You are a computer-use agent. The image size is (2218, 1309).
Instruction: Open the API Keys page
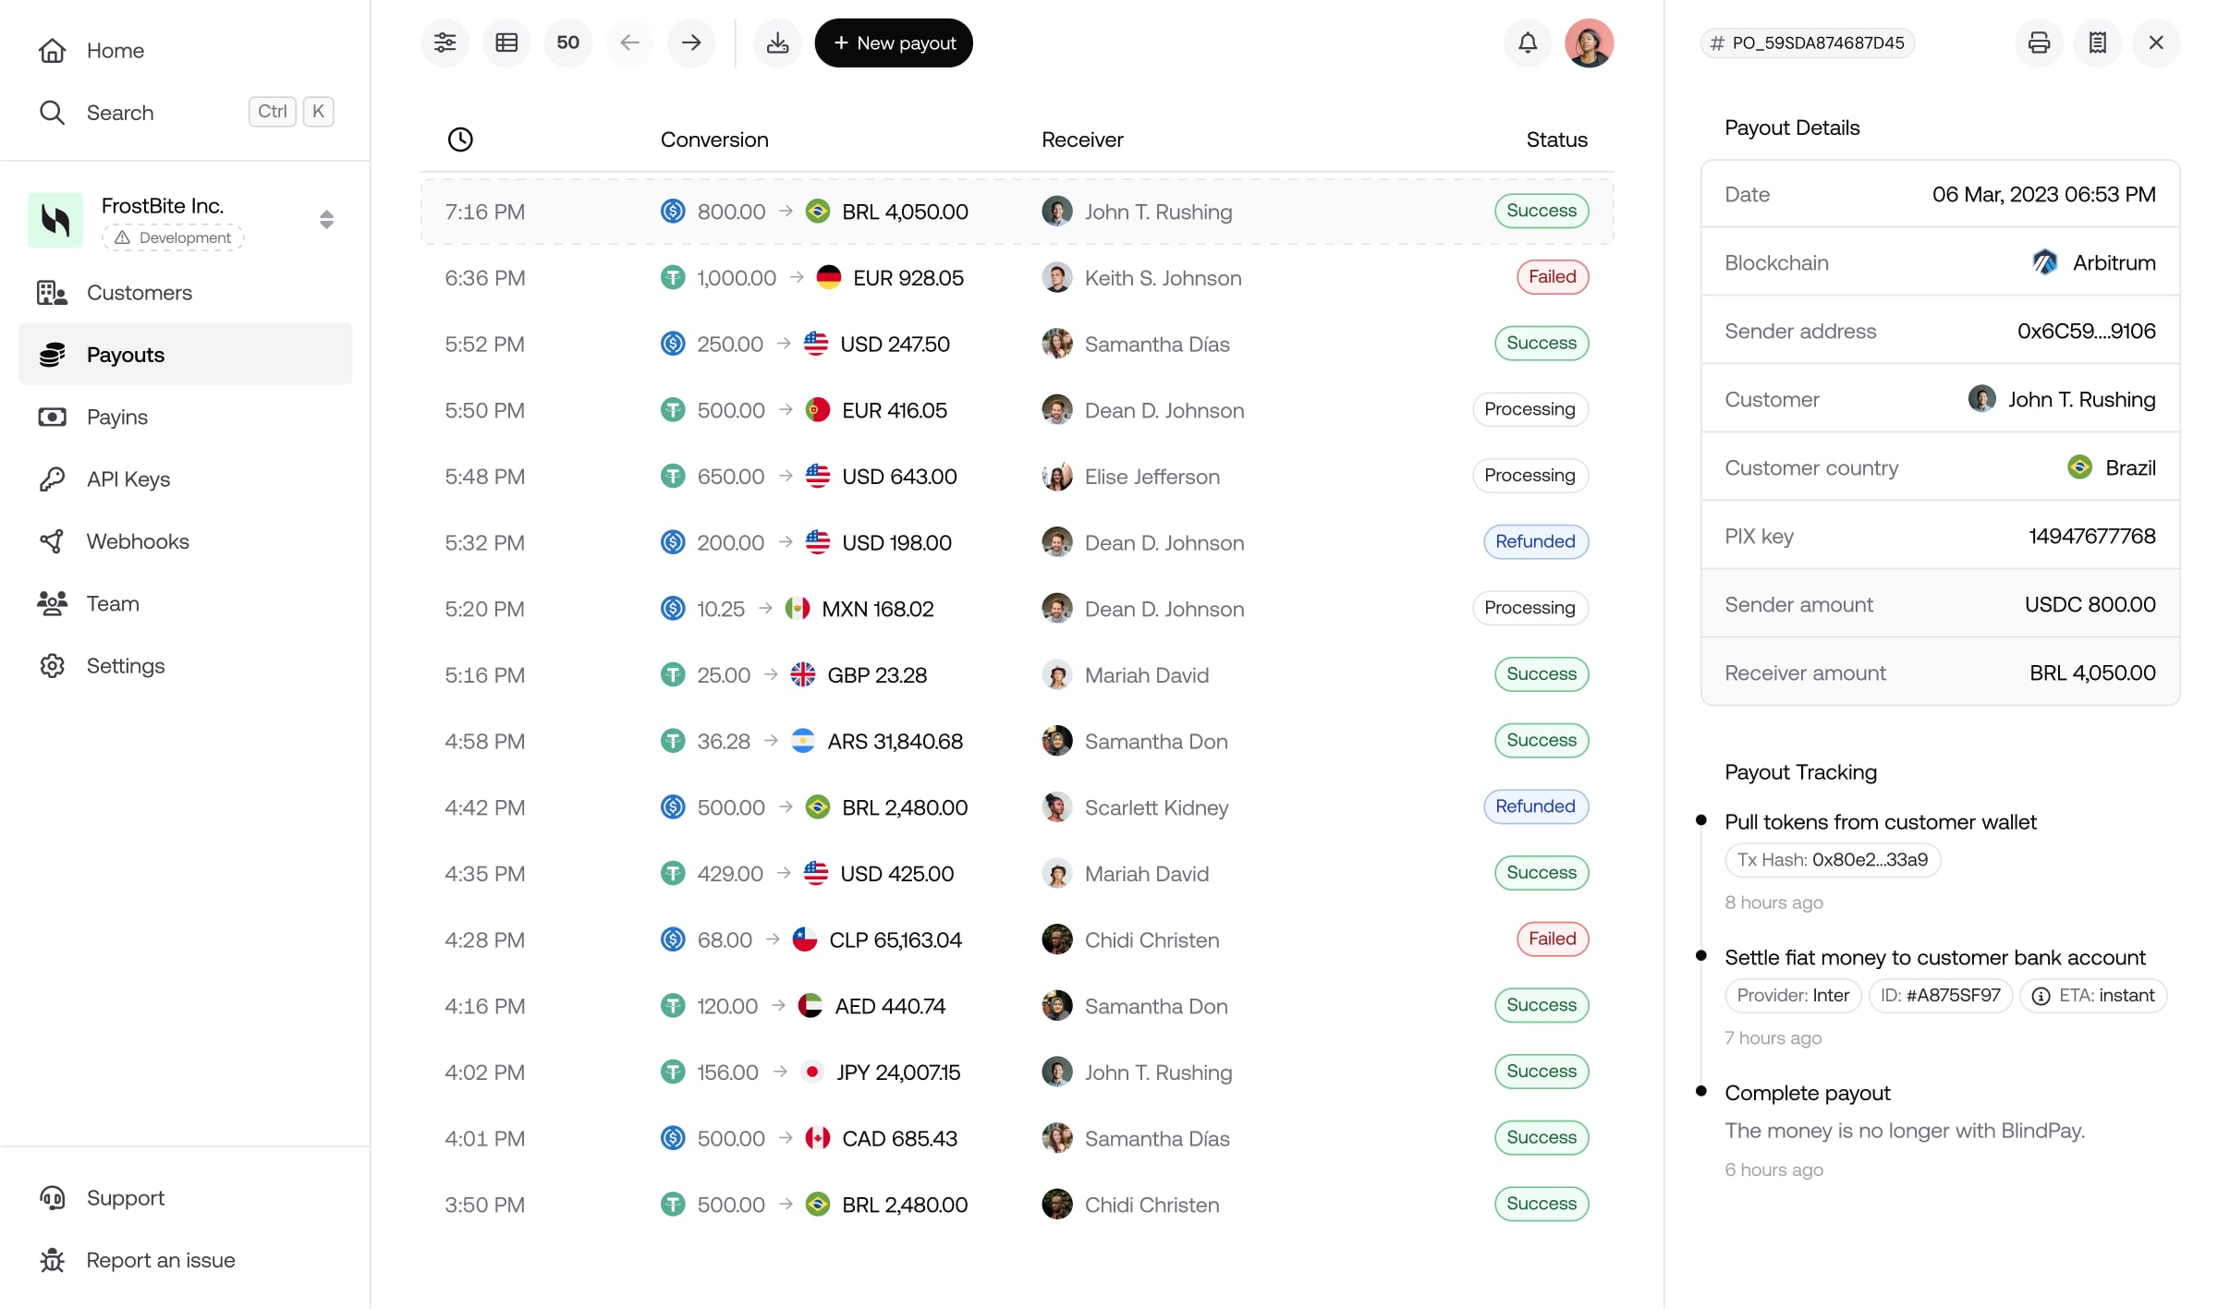click(185, 479)
